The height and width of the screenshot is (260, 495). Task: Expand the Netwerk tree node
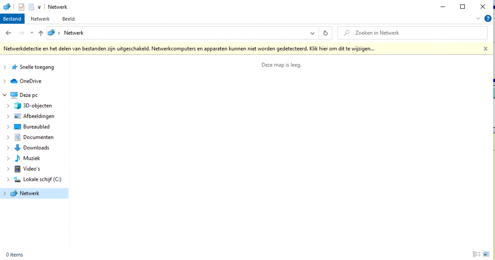5,193
